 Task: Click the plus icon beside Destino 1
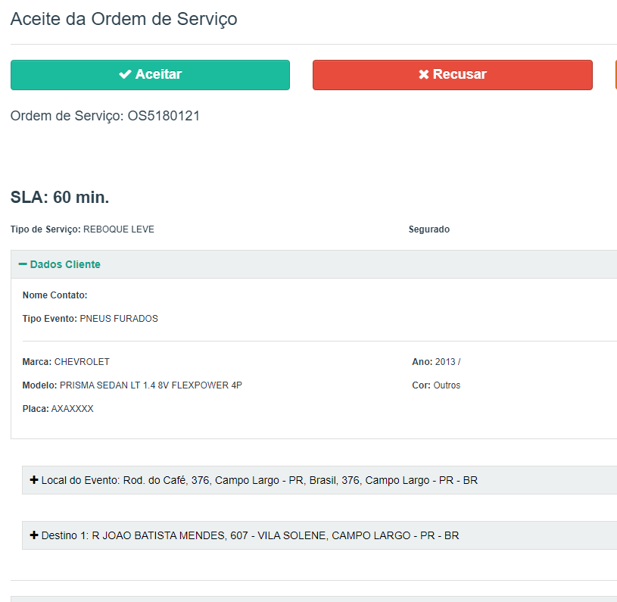click(33, 535)
